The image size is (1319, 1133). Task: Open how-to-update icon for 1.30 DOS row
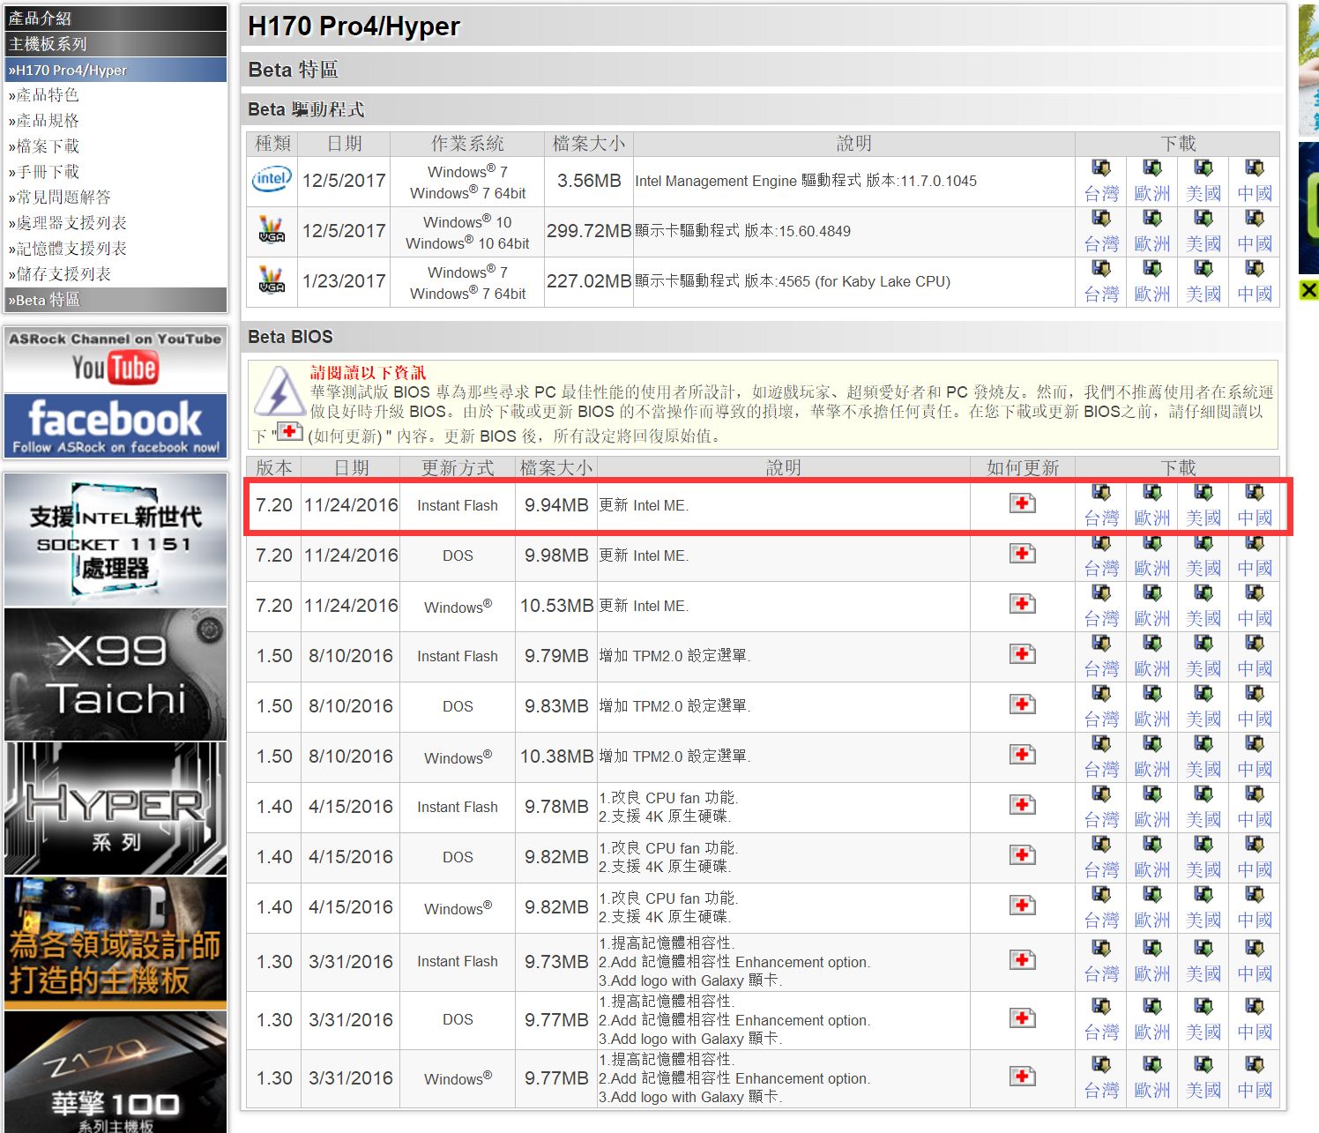1023,1018
